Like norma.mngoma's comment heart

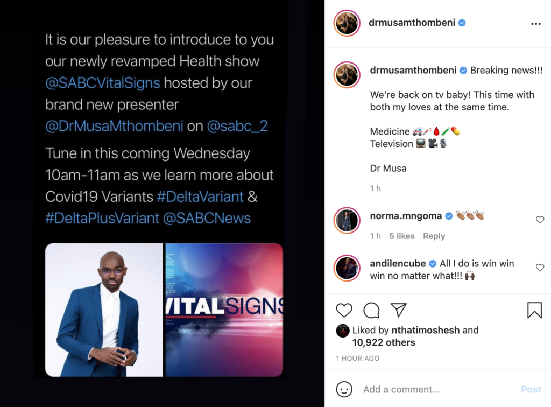pos(540,220)
